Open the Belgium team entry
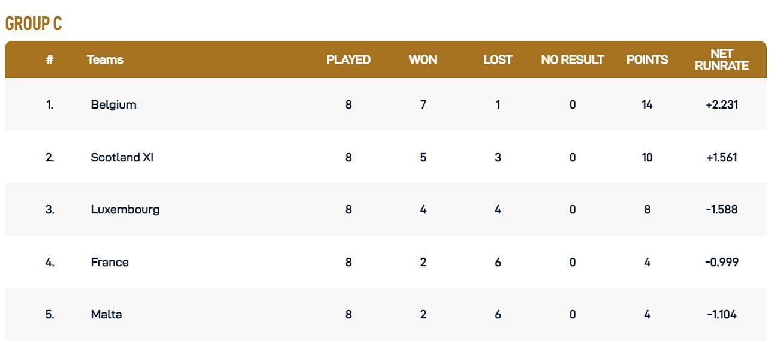 coord(114,104)
